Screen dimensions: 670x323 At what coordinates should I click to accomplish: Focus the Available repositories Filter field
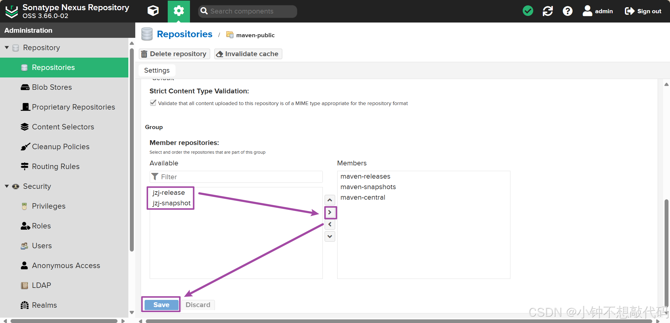click(x=236, y=177)
